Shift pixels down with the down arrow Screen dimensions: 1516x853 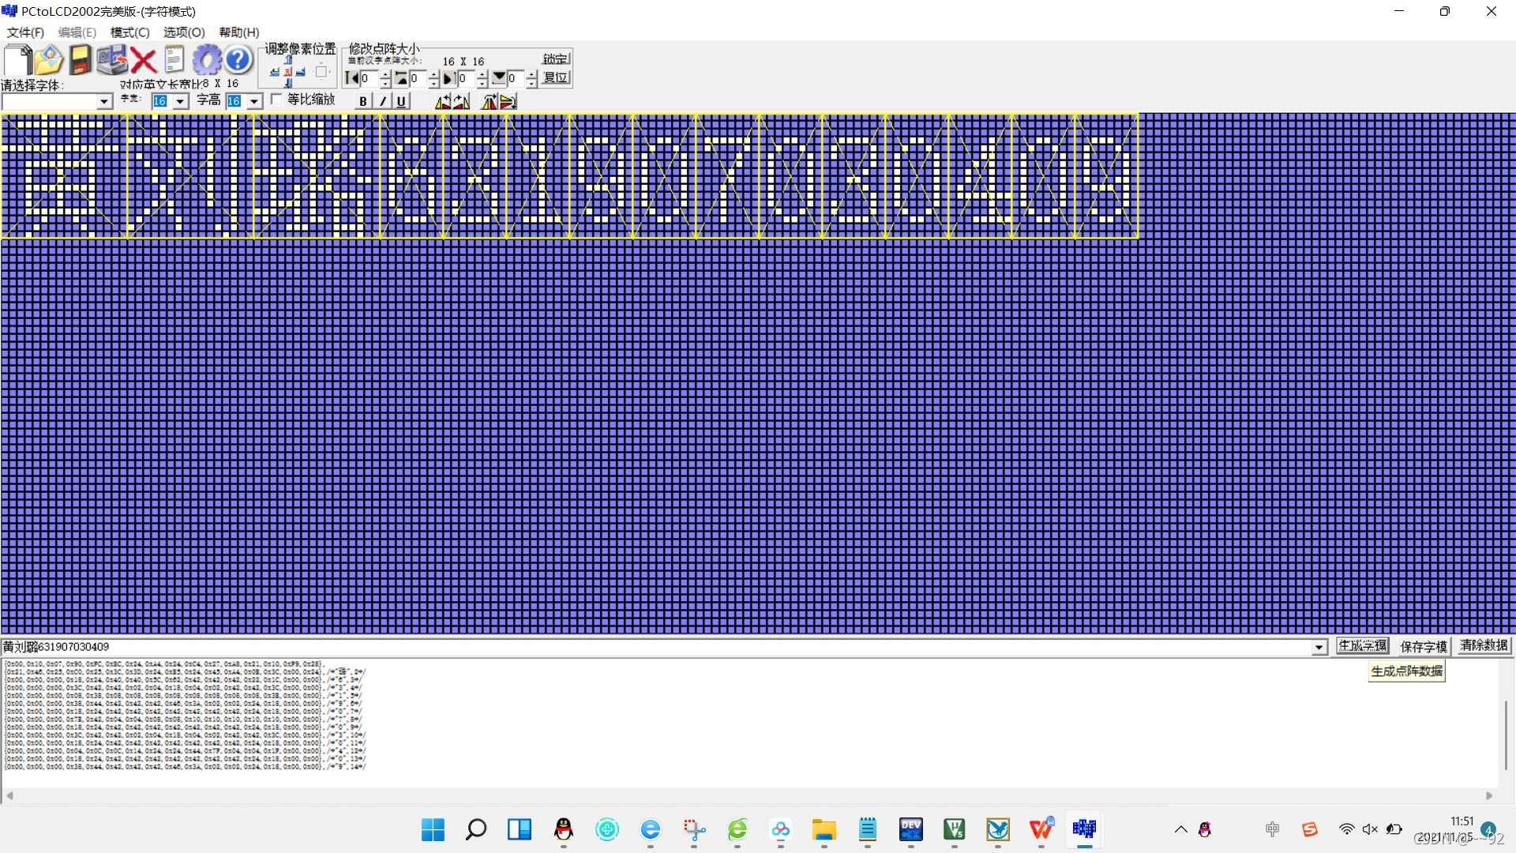(288, 82)
